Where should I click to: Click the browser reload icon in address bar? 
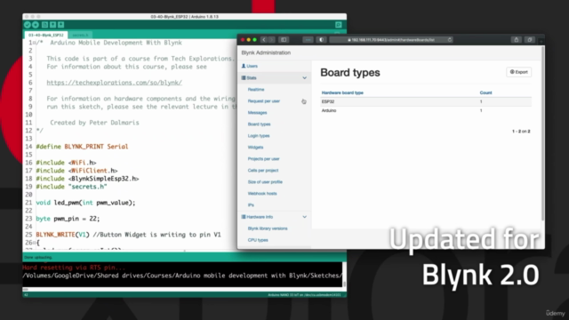pos(450,39)
